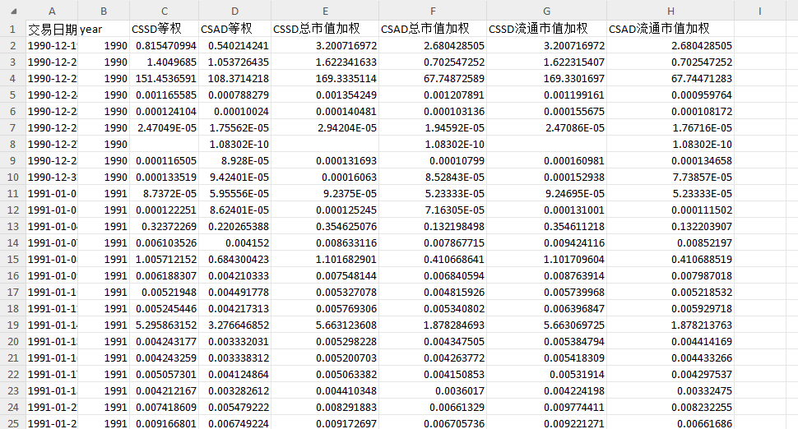Select the year header cell
This screenshot has width=798, height=429.
click(x=103, y=29)
